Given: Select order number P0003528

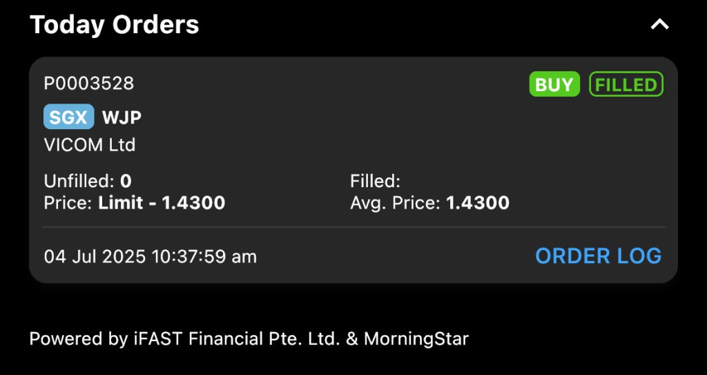Looking at the screenshot, I should click(89, 84).
